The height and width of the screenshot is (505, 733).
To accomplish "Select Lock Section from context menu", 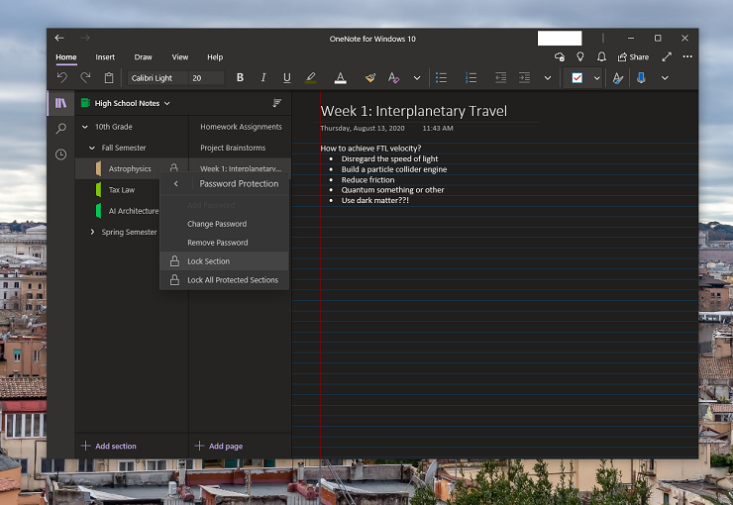I will tap(208, 261).
